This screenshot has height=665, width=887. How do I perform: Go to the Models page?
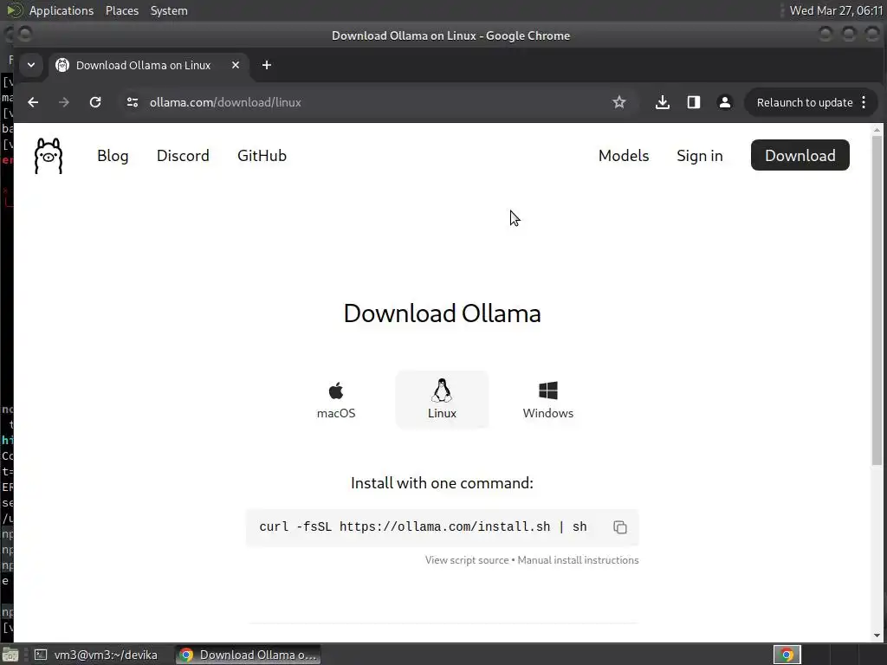(624, 156)
